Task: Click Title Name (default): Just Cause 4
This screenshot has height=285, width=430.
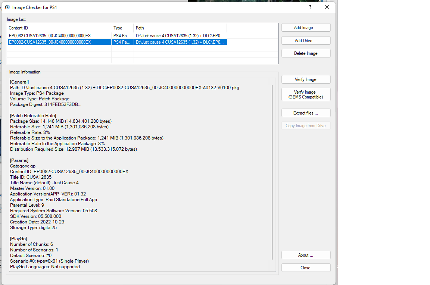Action: click(x=44, y=183)
